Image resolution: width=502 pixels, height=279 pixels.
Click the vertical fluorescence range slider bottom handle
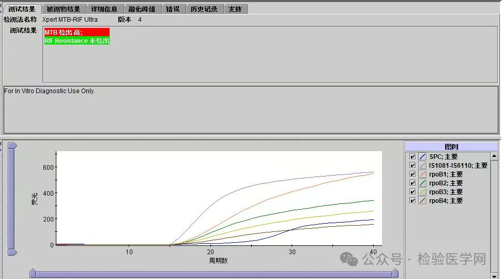(12, 253)
